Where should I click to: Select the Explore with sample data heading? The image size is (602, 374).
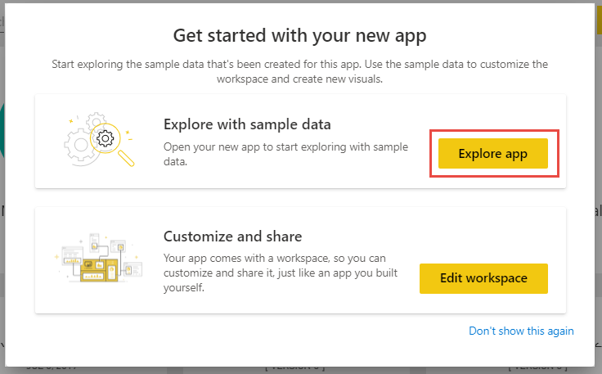tap(247, 124)
